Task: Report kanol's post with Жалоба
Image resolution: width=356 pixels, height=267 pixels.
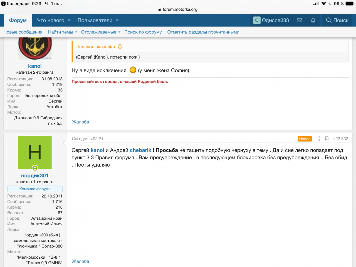Action: [x=80, y=122]
